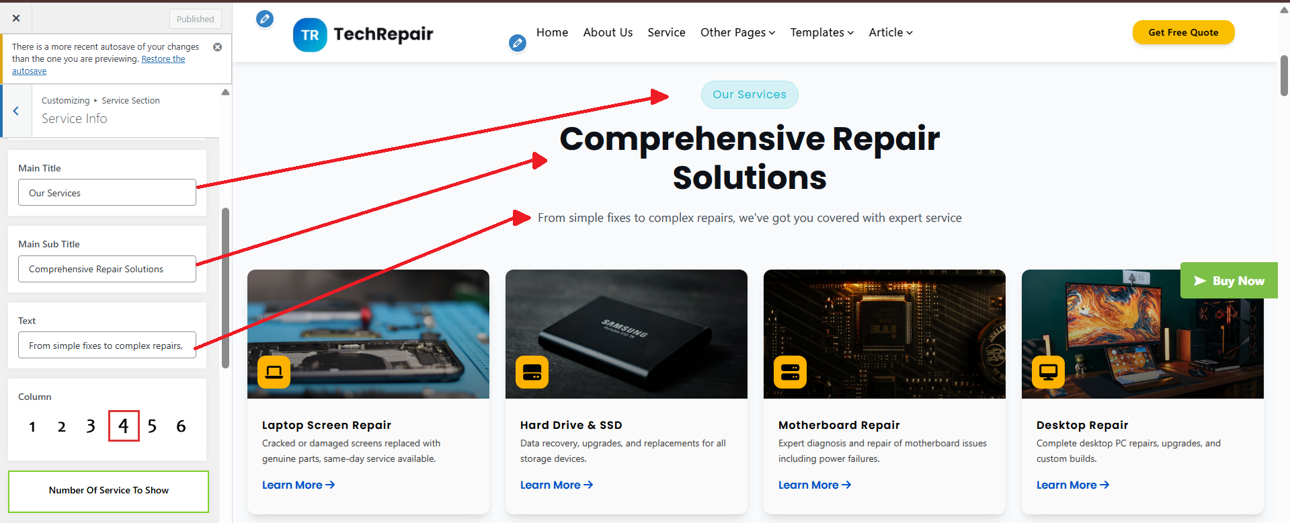Click the server icon on Motherboard Repair card
The height and width of the screenshot is (523, 1290).
pos(790,372)
